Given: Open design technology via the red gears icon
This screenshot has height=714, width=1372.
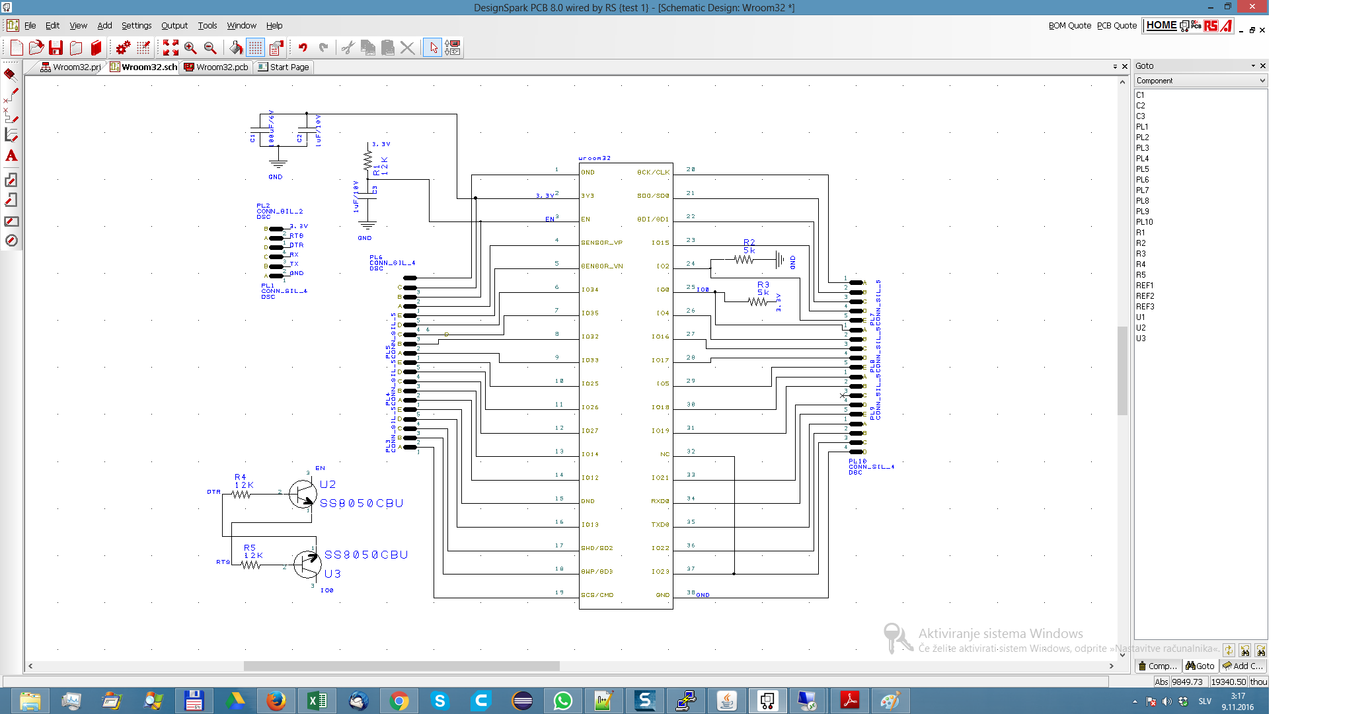Looking at the screenshot, I should click(x=124, y=48).
